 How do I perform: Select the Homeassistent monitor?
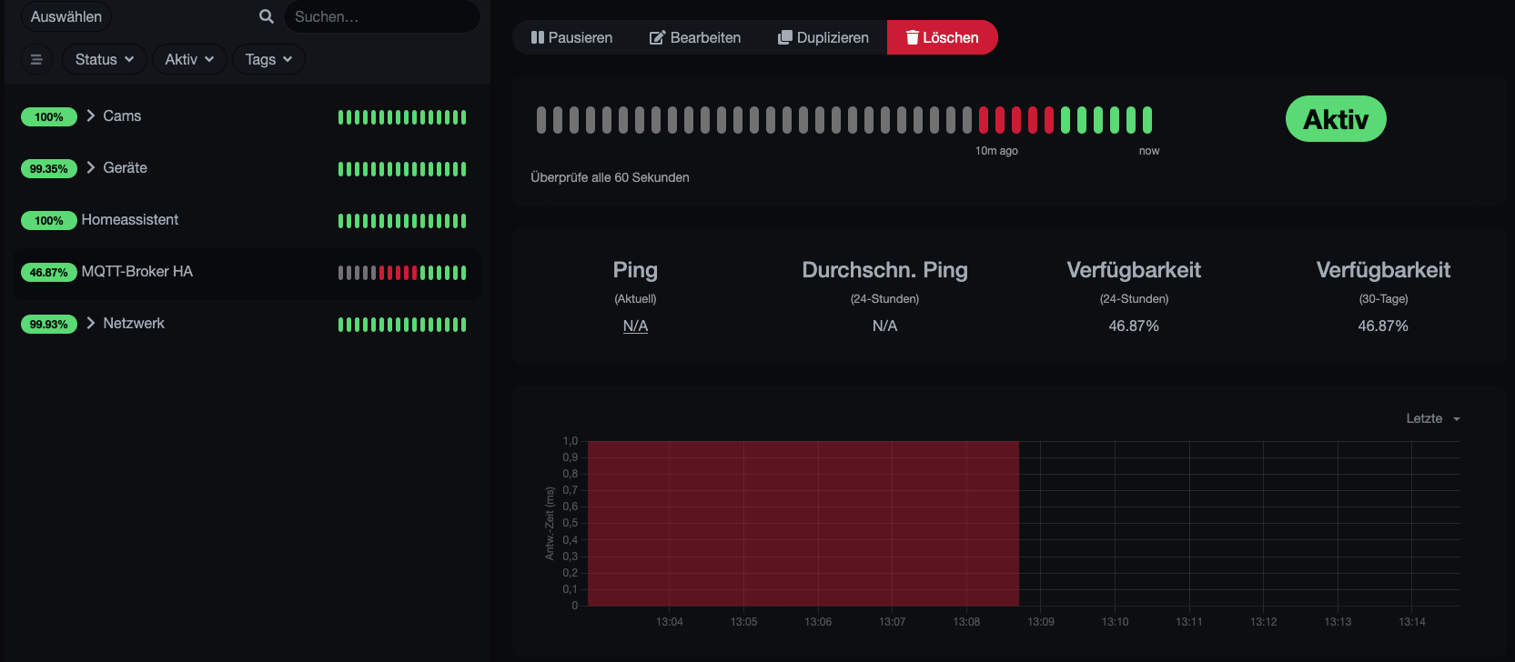tap(130, 219)
